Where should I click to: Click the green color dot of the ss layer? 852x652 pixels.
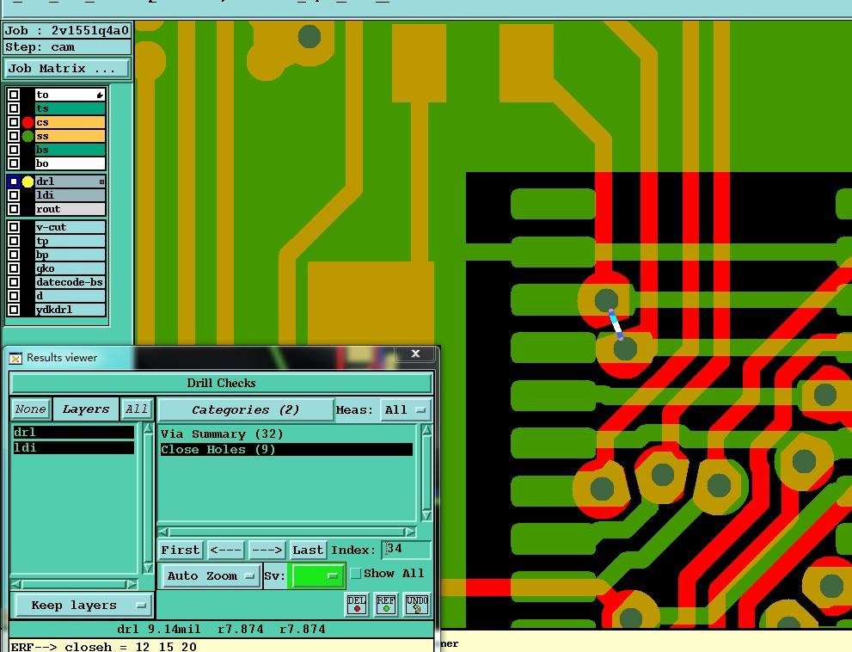click(28, 136)
